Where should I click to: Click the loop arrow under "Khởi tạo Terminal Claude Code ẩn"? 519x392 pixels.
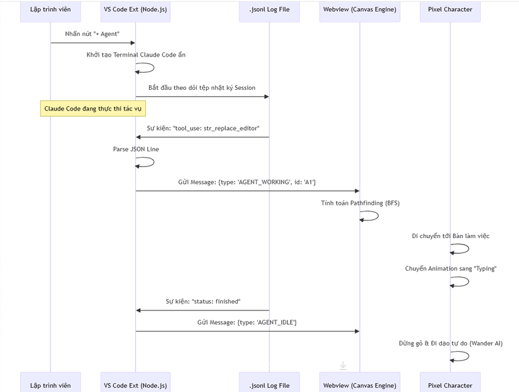tap(146, 68)
